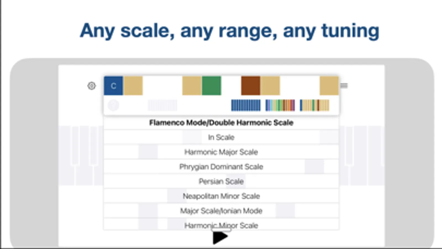
Task: Select Neapolitan Minor Scale entry
Action: tap(221, 196)
